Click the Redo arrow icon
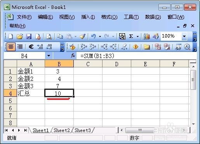 (106, 36)
